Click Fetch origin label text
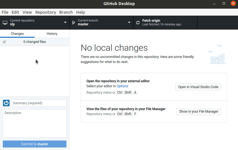Image resolution: width=238 pixels, height=150 pixels. pos(151,20)
